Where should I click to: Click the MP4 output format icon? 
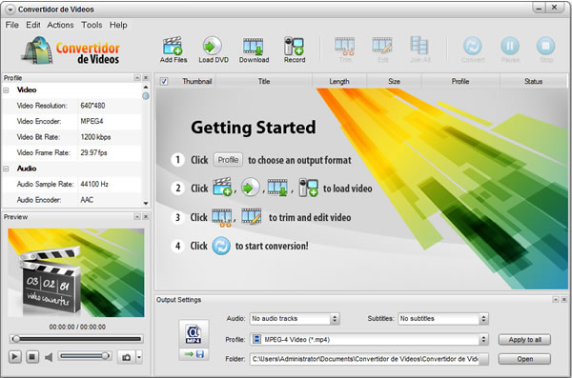coord(194,334)
